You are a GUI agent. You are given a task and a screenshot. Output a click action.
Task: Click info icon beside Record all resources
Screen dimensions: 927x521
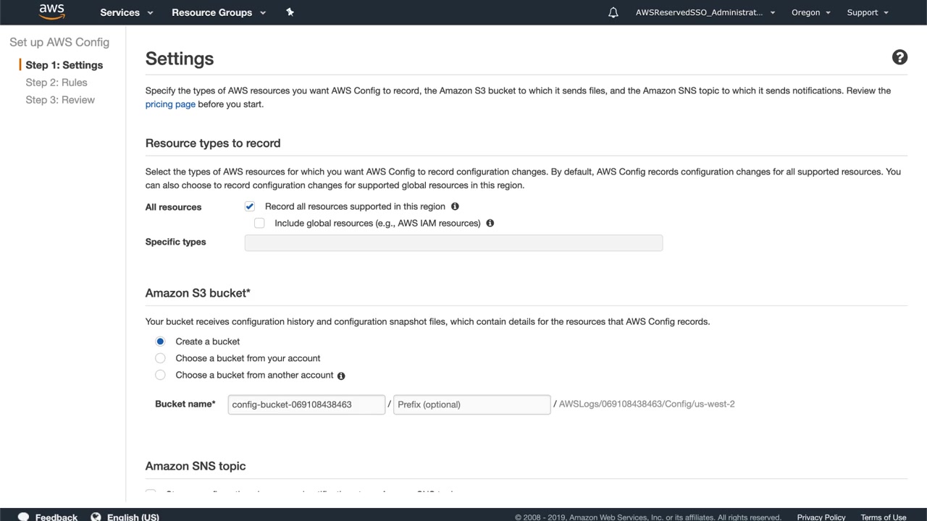(x=455, y=206)
